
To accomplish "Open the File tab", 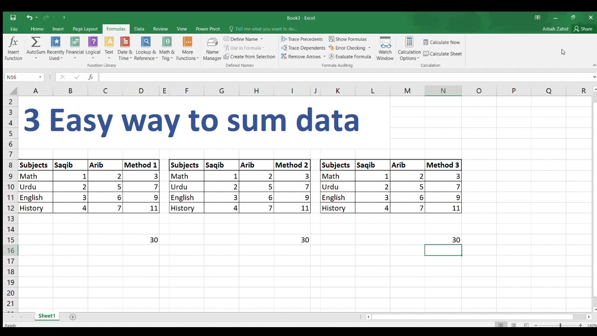I will click(x=14, y=29).
